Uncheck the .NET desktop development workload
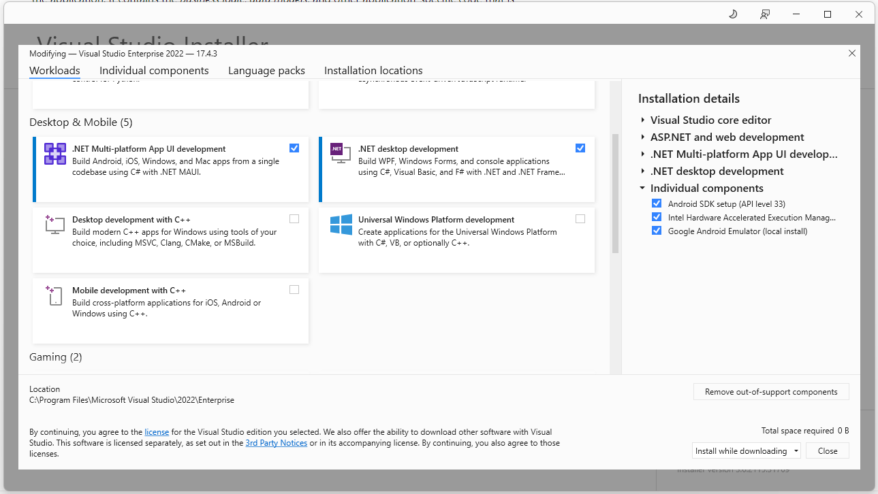The width and height of the screenshot is (878, 494). click(580, 148)
